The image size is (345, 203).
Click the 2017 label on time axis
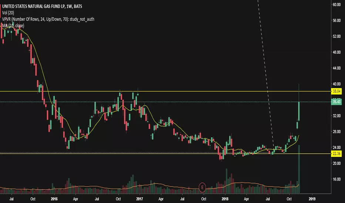[x=140, y=199]
